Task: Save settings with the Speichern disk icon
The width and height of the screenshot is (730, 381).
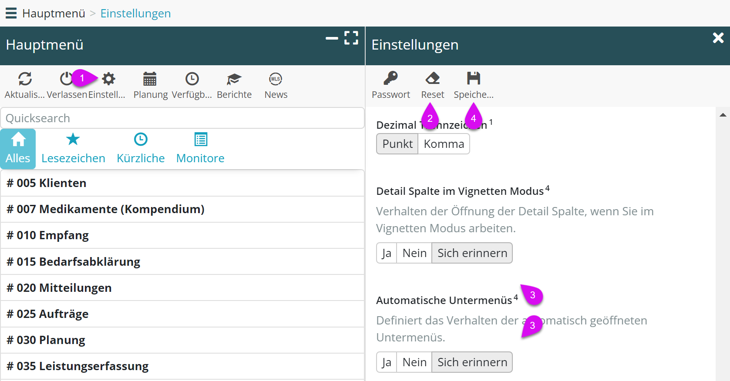Action: [473, 78]
